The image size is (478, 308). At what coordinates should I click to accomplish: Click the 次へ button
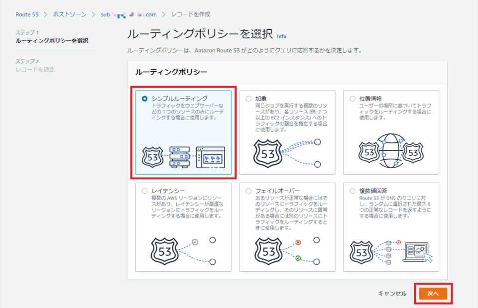coord(434,294)
